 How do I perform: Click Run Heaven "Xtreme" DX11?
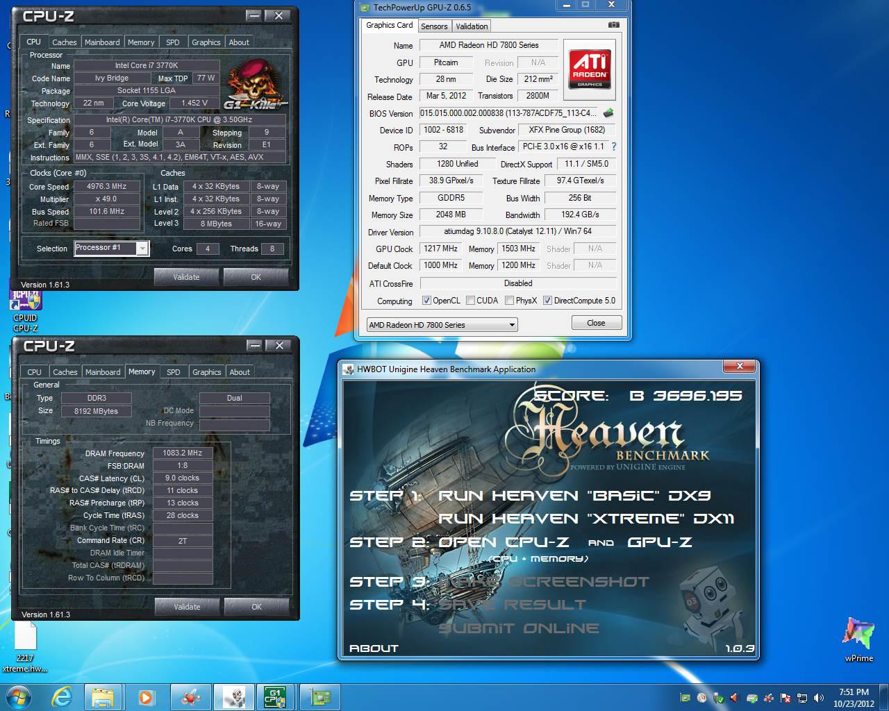pos(586,519)
